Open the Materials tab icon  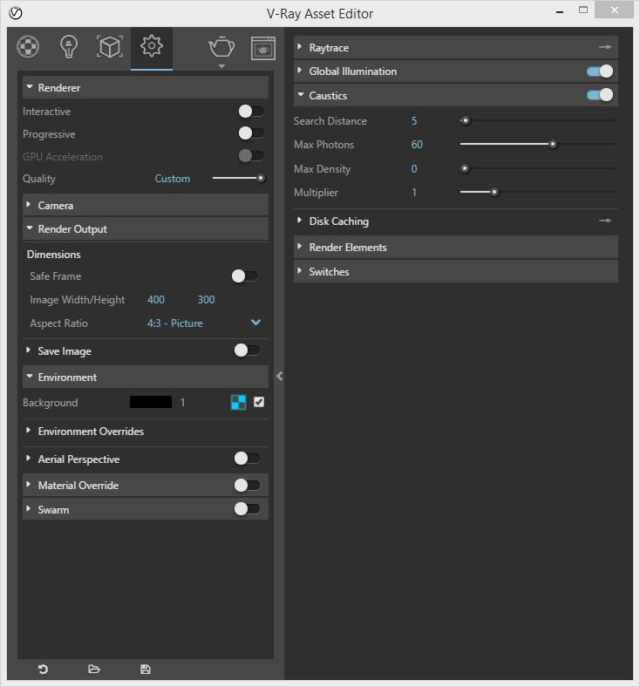pos(28,47)
